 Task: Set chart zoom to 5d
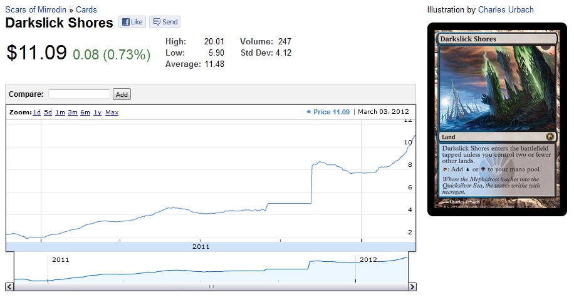(48, 112)
